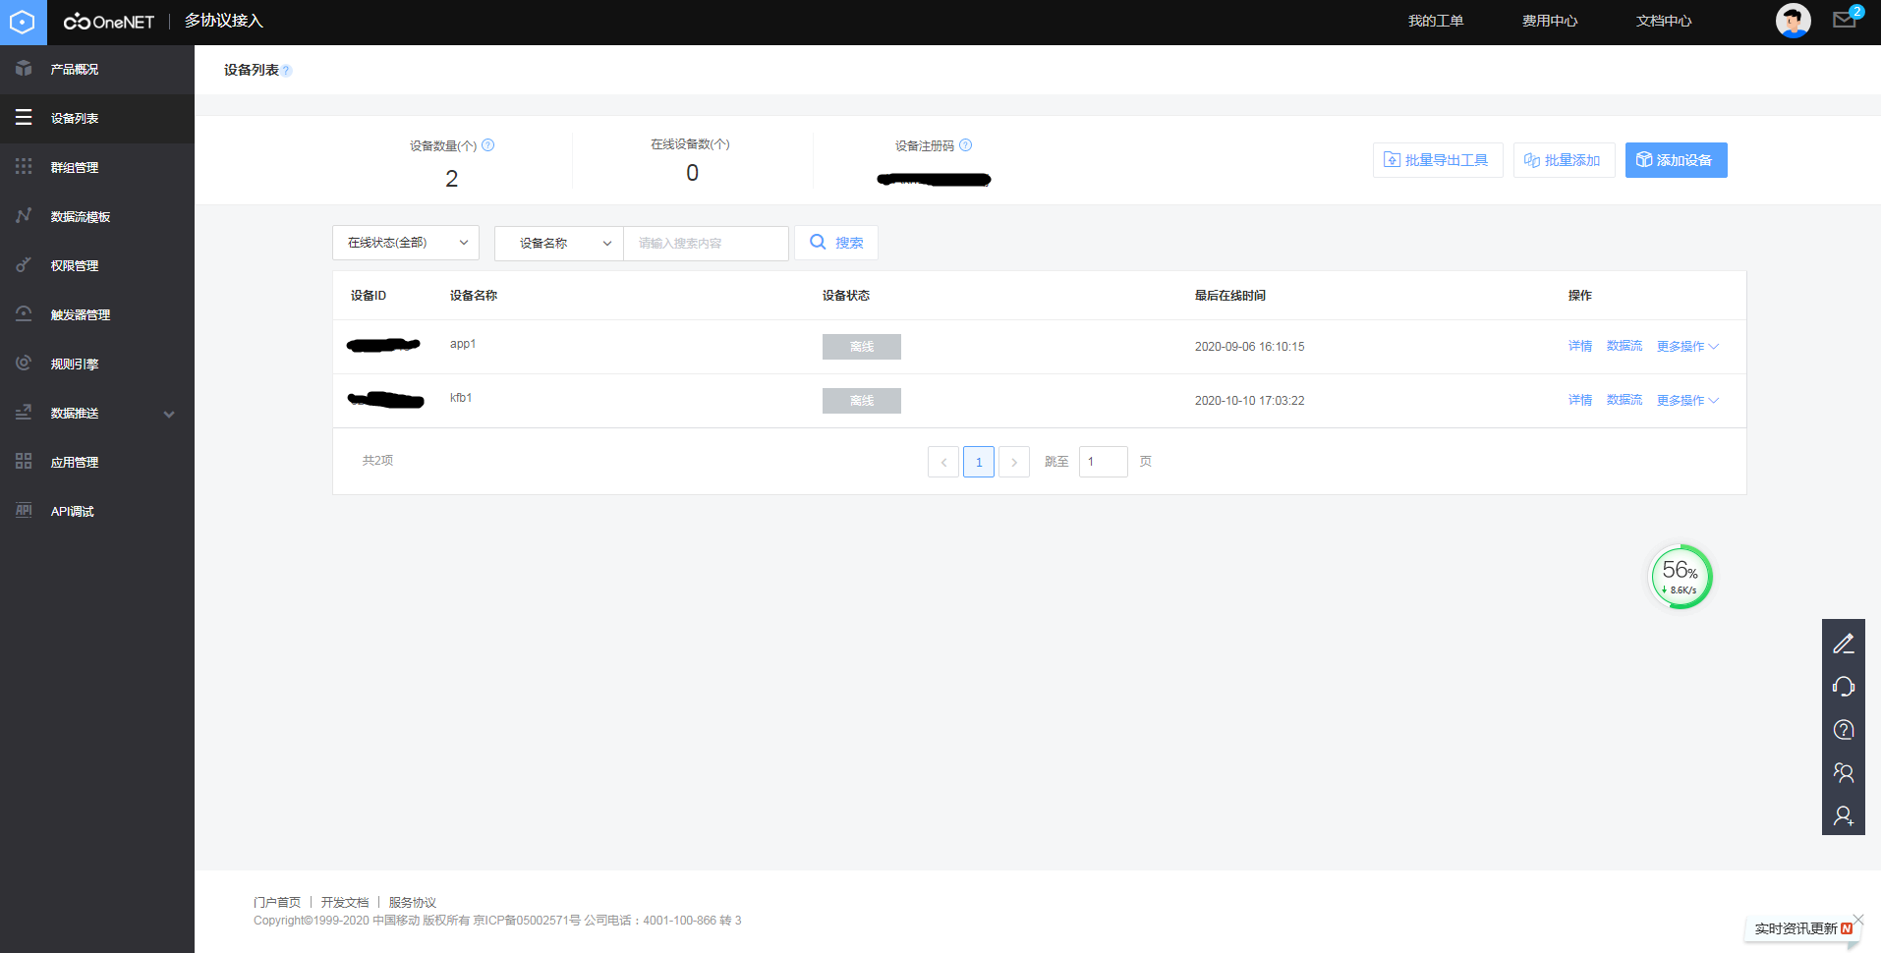The width and height of the screenshot is (1881, 953).
Task: Click the search content input field
Action: coord(706,243)
